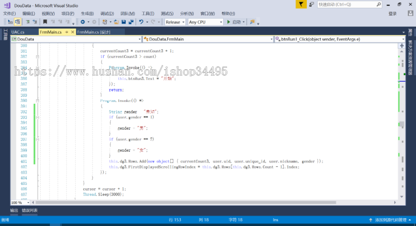
Task: Open the undo history dropdown arrow
Action: (x=147, y=22)
